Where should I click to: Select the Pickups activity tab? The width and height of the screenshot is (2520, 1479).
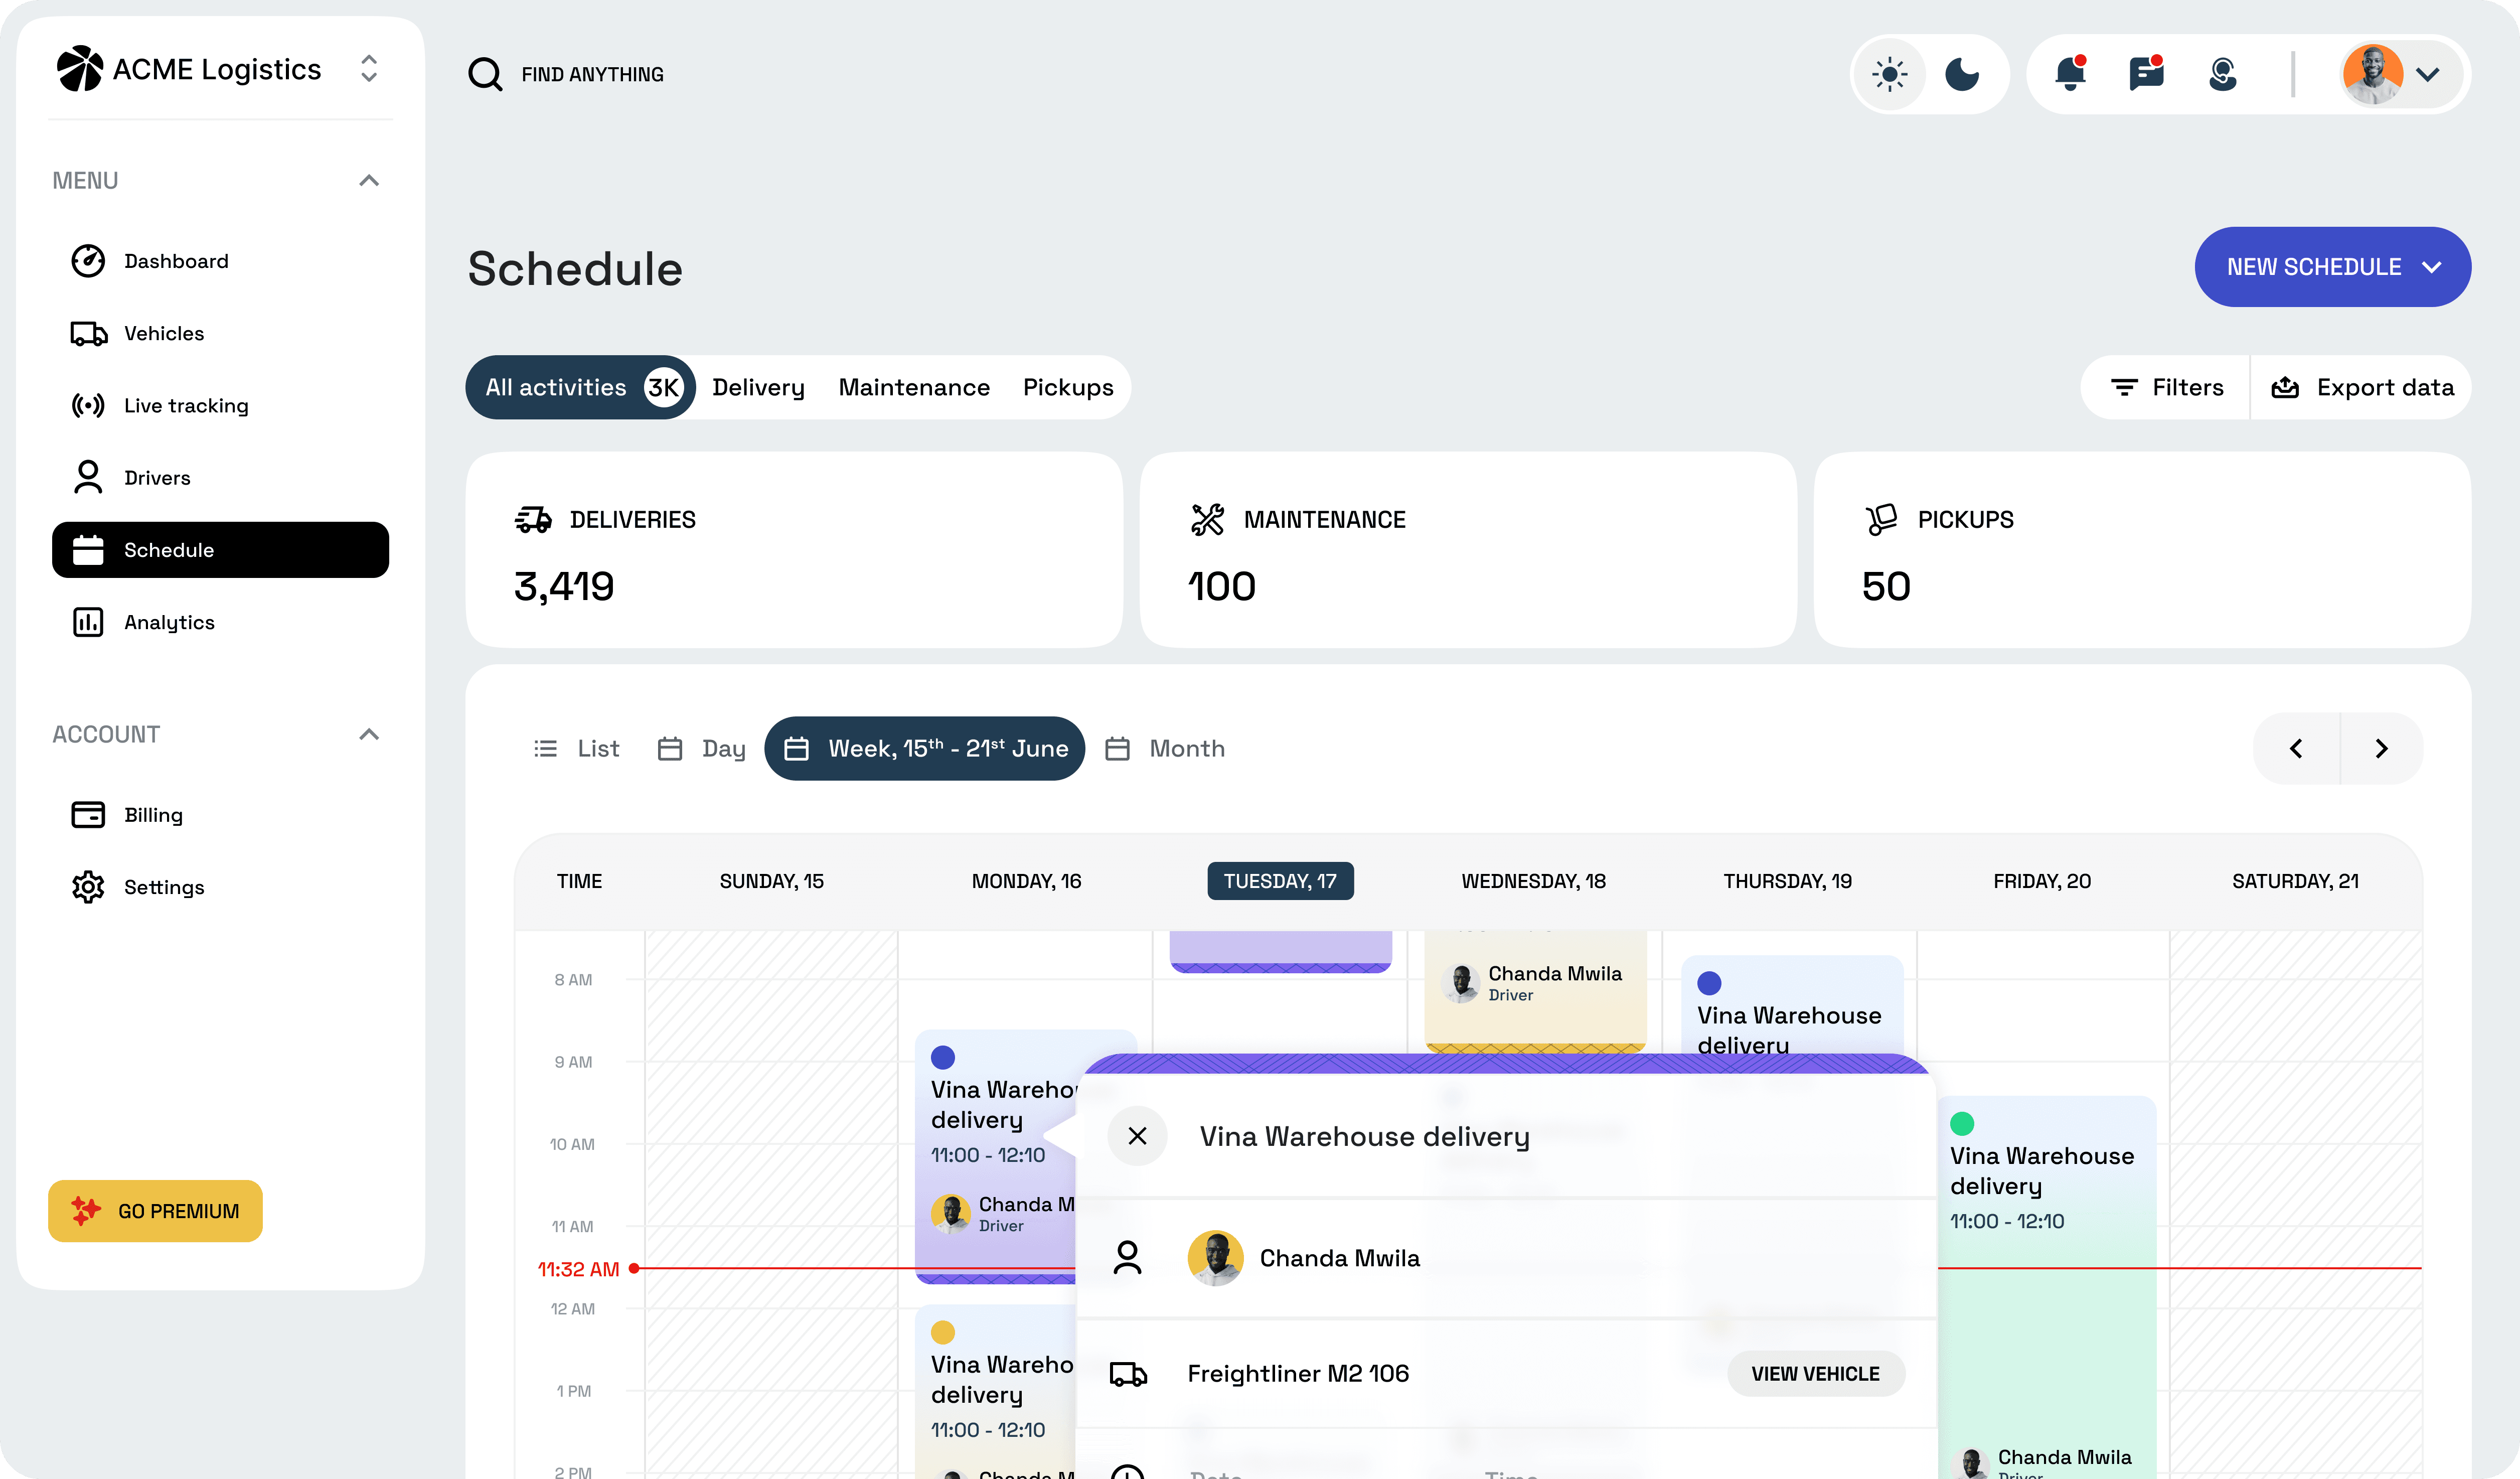pyautogui.click(x=1068, y=388)
